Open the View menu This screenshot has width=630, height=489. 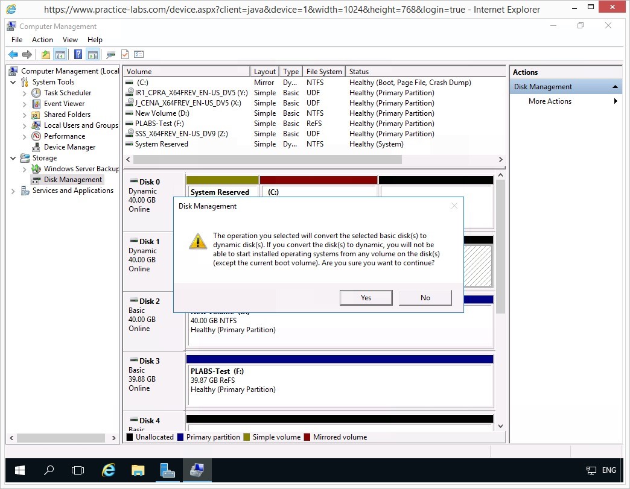pyautogui.click(x=70, y=40)
